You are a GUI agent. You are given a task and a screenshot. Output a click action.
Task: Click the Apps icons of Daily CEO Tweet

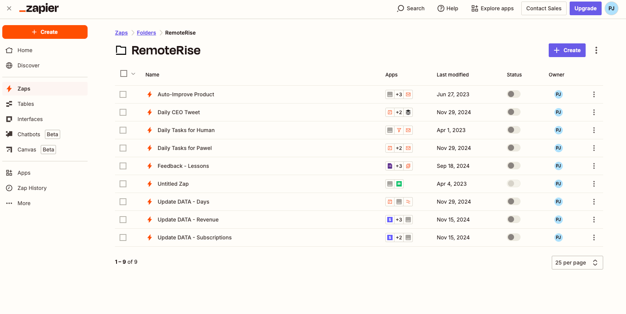(x=399, y=112)
